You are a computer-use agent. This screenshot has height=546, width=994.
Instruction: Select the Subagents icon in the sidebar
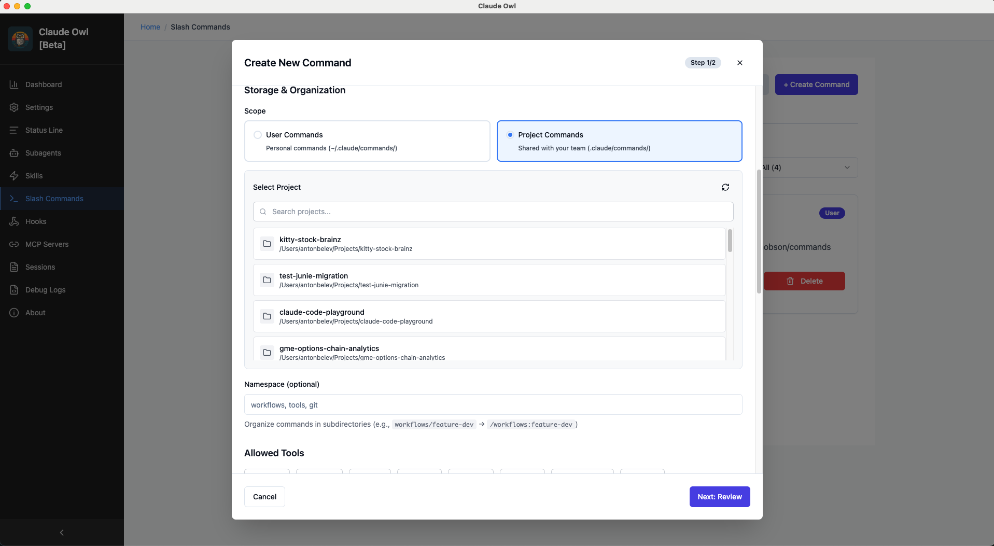click(x=15, y=153)
